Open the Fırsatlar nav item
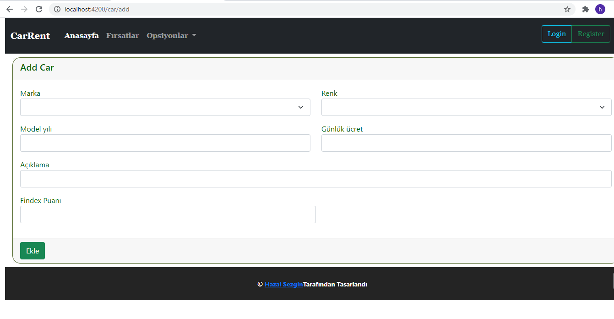 pyautogui.click(x=123, y=36)
